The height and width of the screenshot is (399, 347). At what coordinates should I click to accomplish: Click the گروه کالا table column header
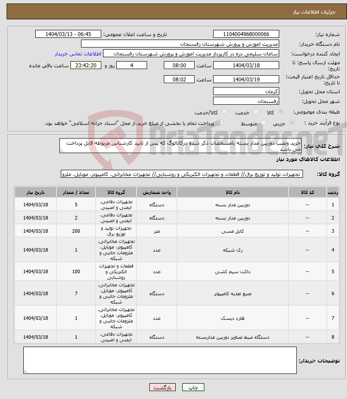116,192
